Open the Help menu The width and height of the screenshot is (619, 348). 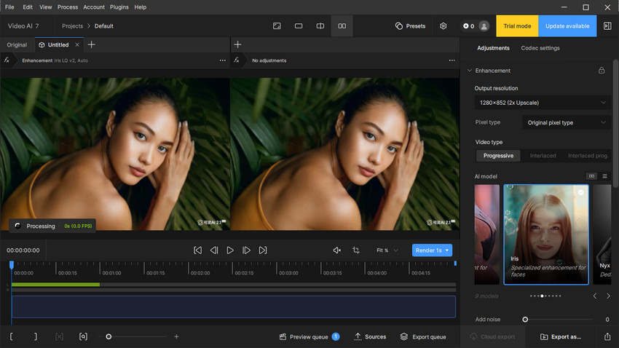tap(140, 7)
